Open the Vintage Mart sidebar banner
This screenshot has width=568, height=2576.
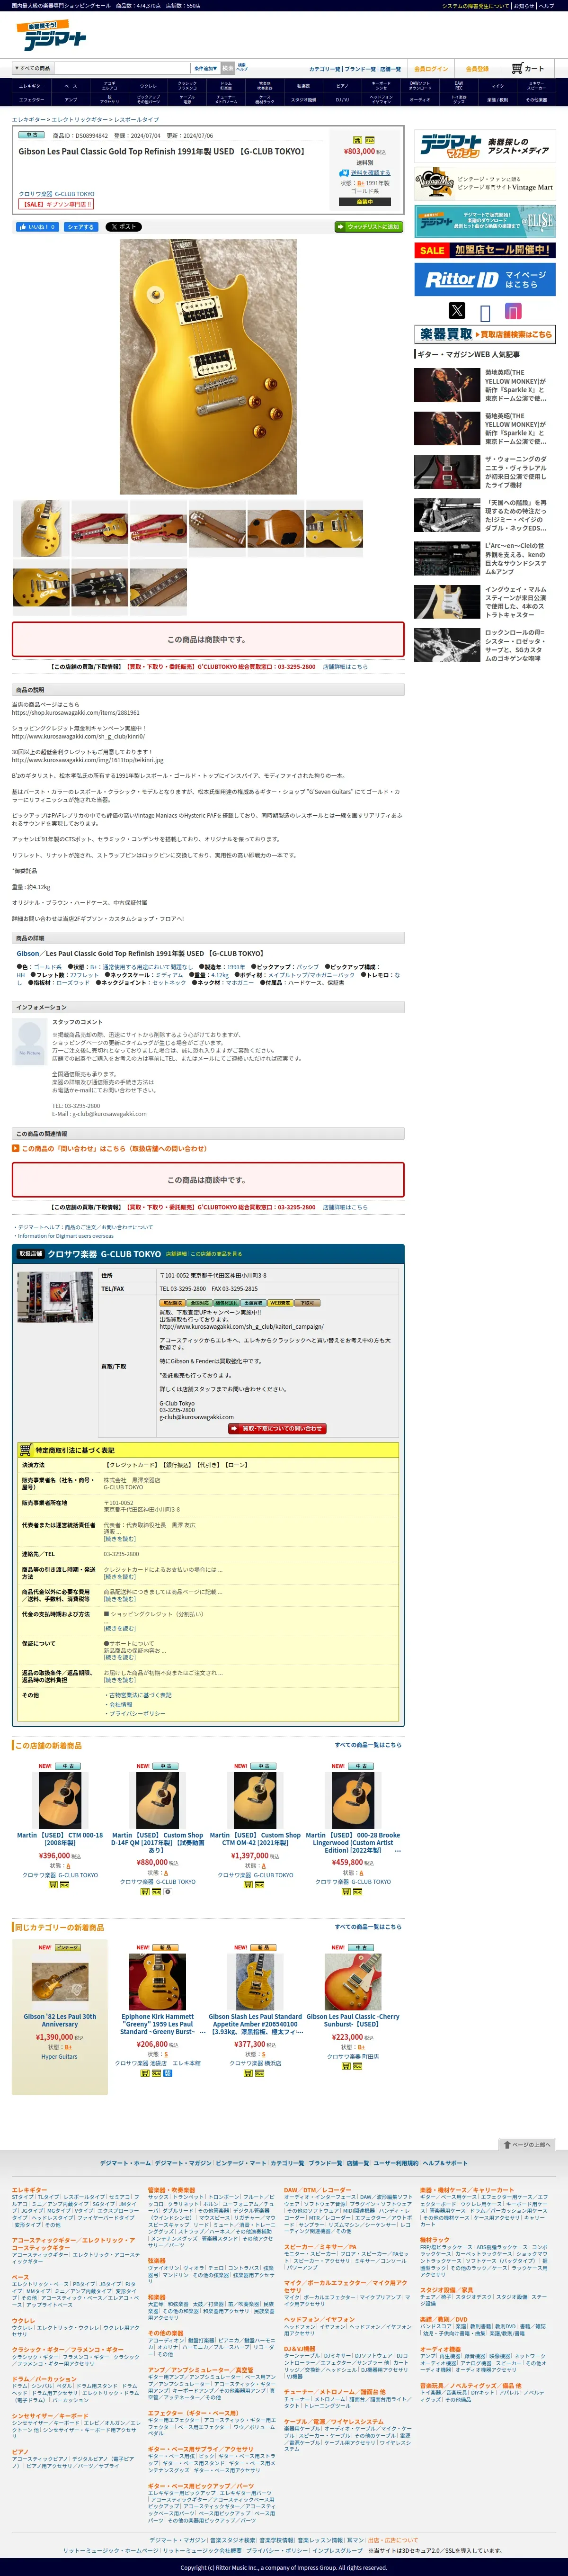(485, 184)
